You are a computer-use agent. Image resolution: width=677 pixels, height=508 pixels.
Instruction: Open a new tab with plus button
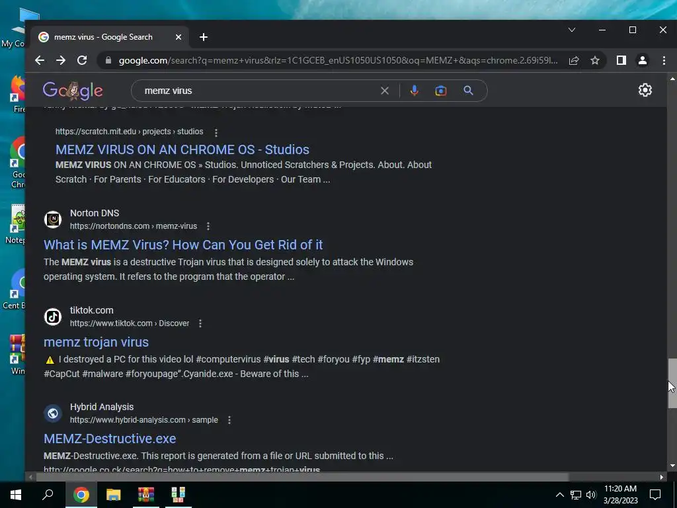pos(204,37)
